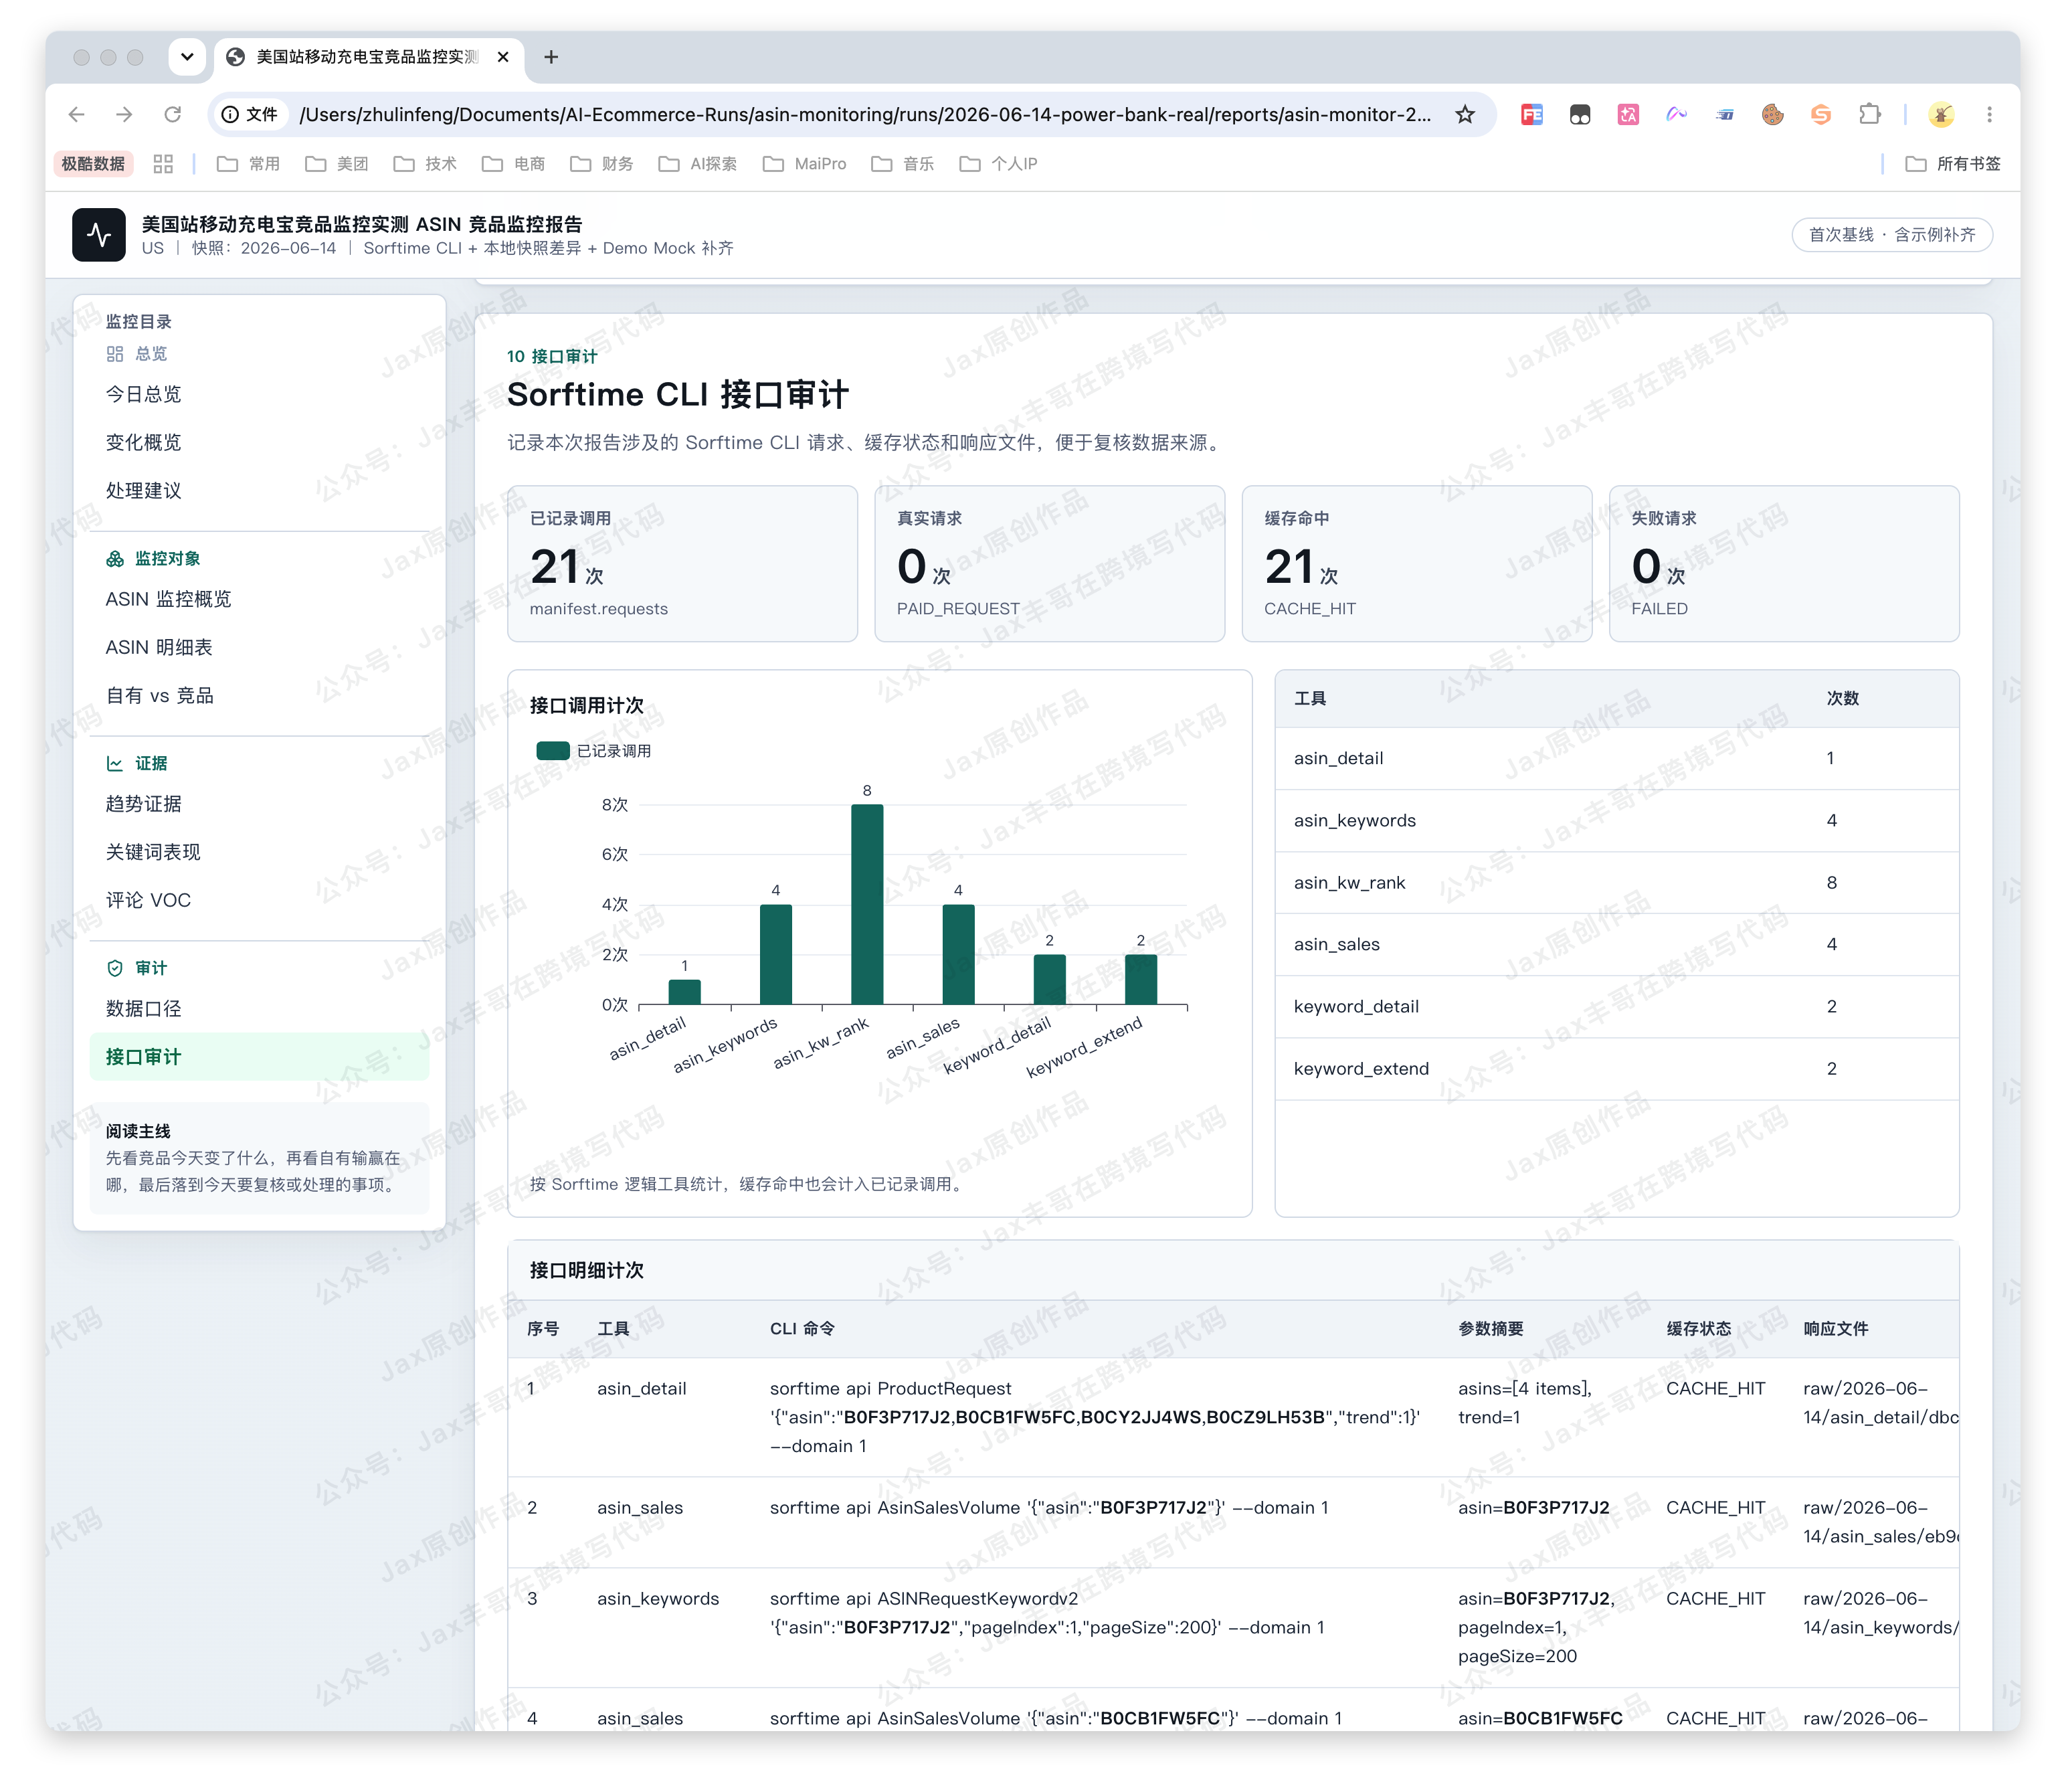Click the chart icon beside 证据
The height and width of the screenshot is (1792, 2066).
115,764
